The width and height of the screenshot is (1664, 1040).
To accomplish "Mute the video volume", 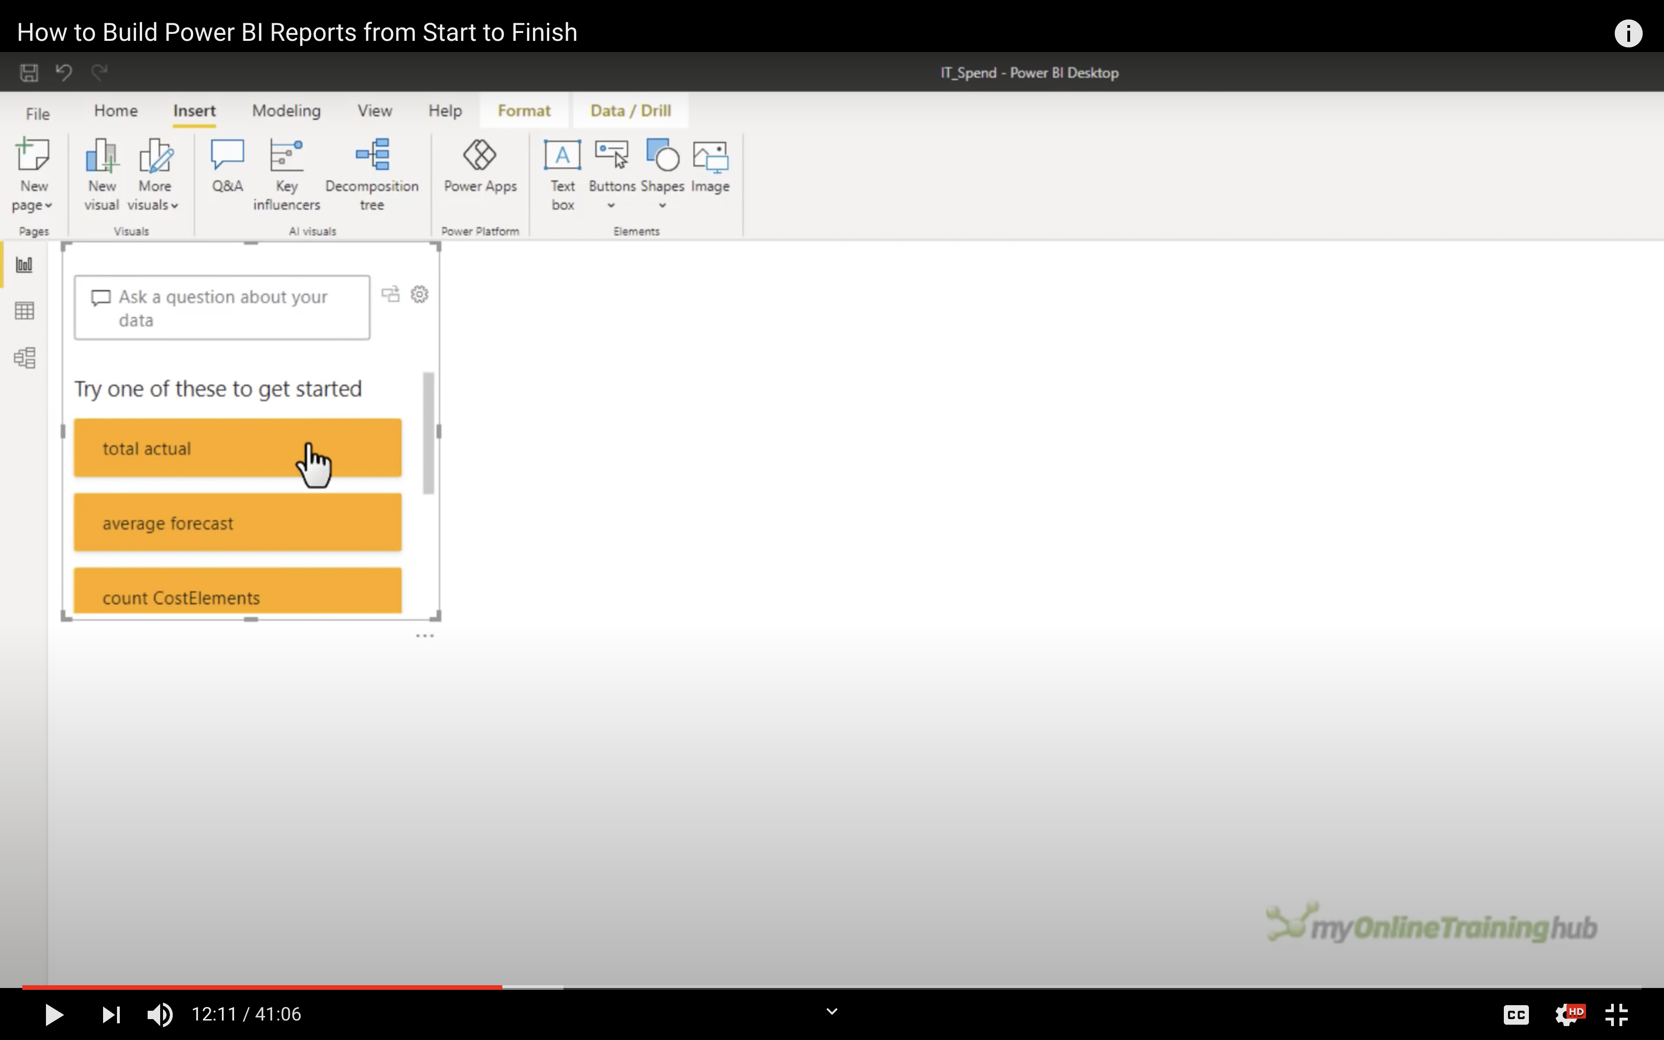I will pos(160,1014).
